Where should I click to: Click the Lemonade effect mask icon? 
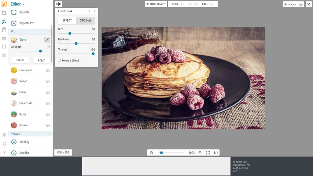(x=48, y=70)
